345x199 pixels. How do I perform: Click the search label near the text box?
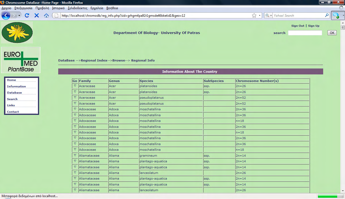click(280, 33)
